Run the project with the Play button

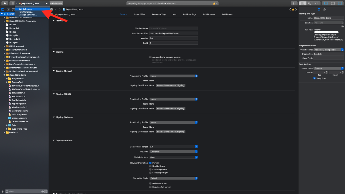5,4
